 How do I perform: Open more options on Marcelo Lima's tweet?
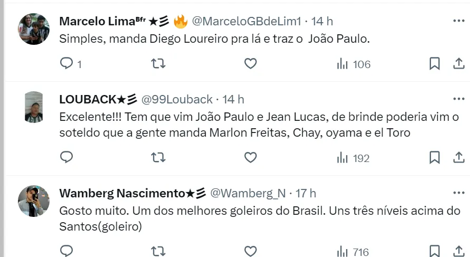click(458, 21)
